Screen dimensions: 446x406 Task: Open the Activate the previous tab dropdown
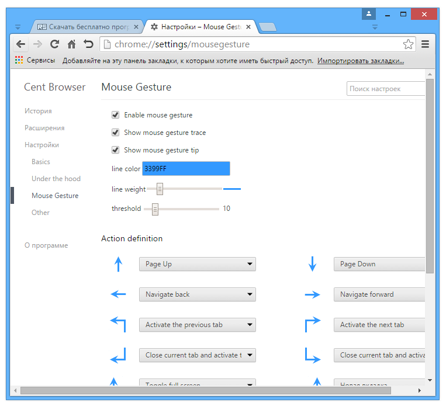click(198, 325)
